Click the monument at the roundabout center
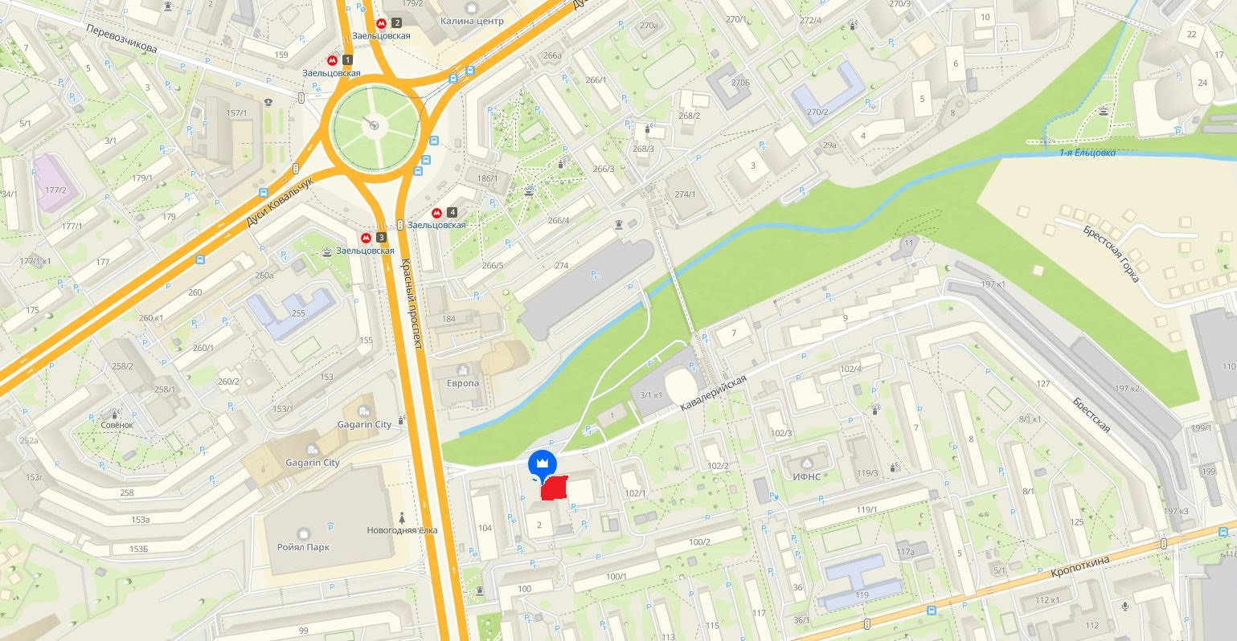 tap(375, 124)
